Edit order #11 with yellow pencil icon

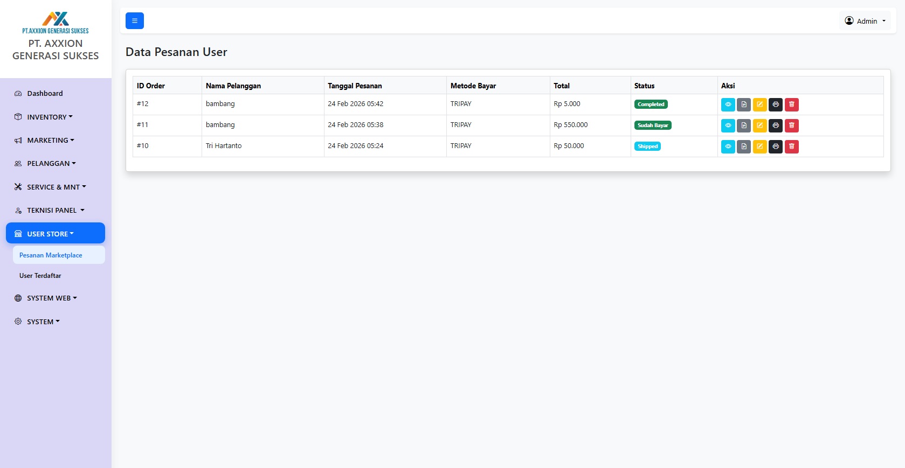(x=759, y=125)
